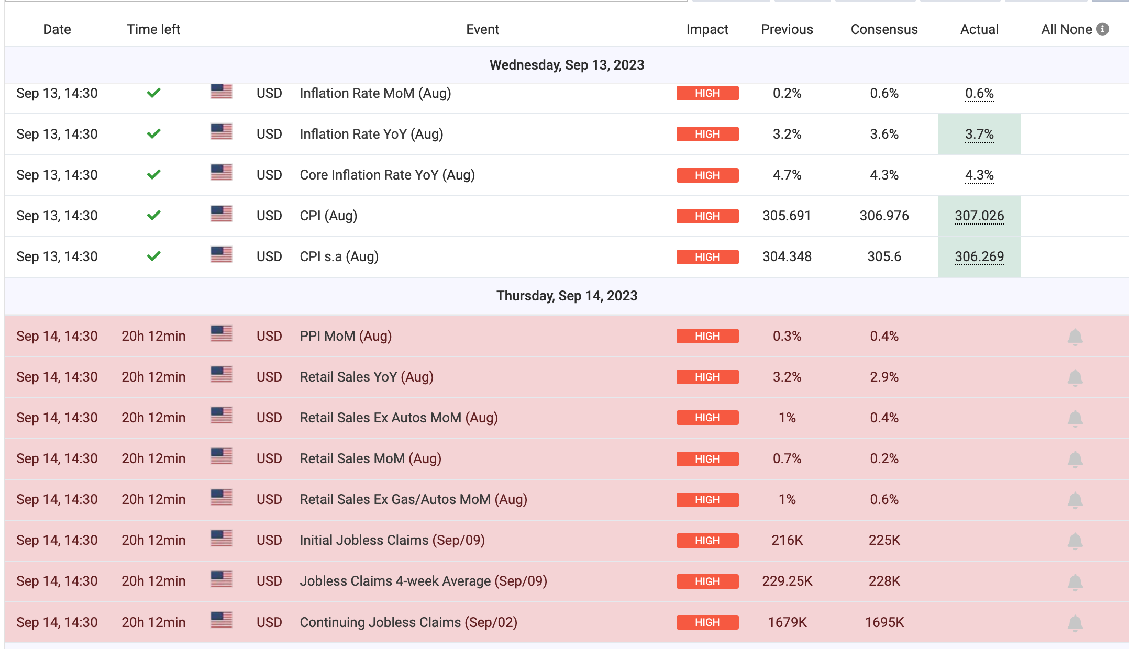1129x649 pixels.
Task: Click the Date column header
Action: [x=57, y=29]
